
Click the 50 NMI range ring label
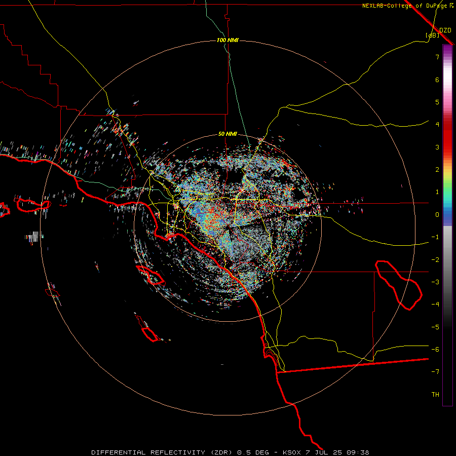[x=227, y=134]
